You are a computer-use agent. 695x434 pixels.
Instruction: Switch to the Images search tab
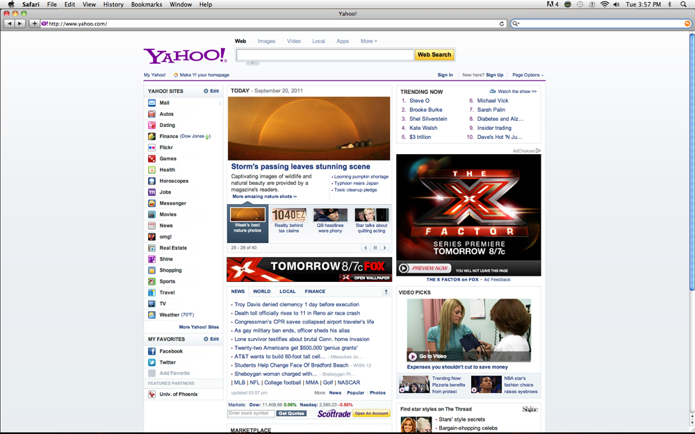(x=266, y=41)
